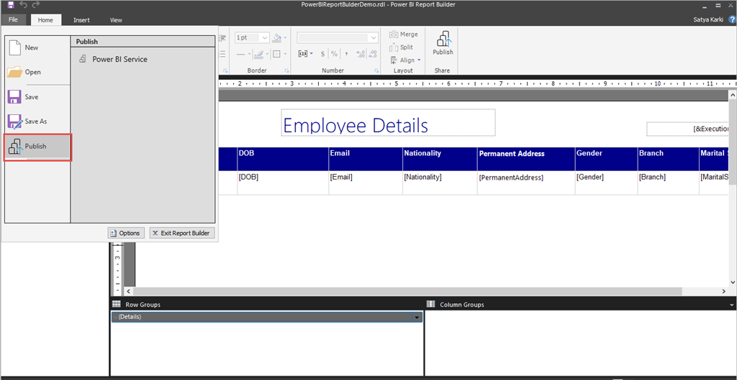Click the Satya Karki account name

(x=709, y=19)
